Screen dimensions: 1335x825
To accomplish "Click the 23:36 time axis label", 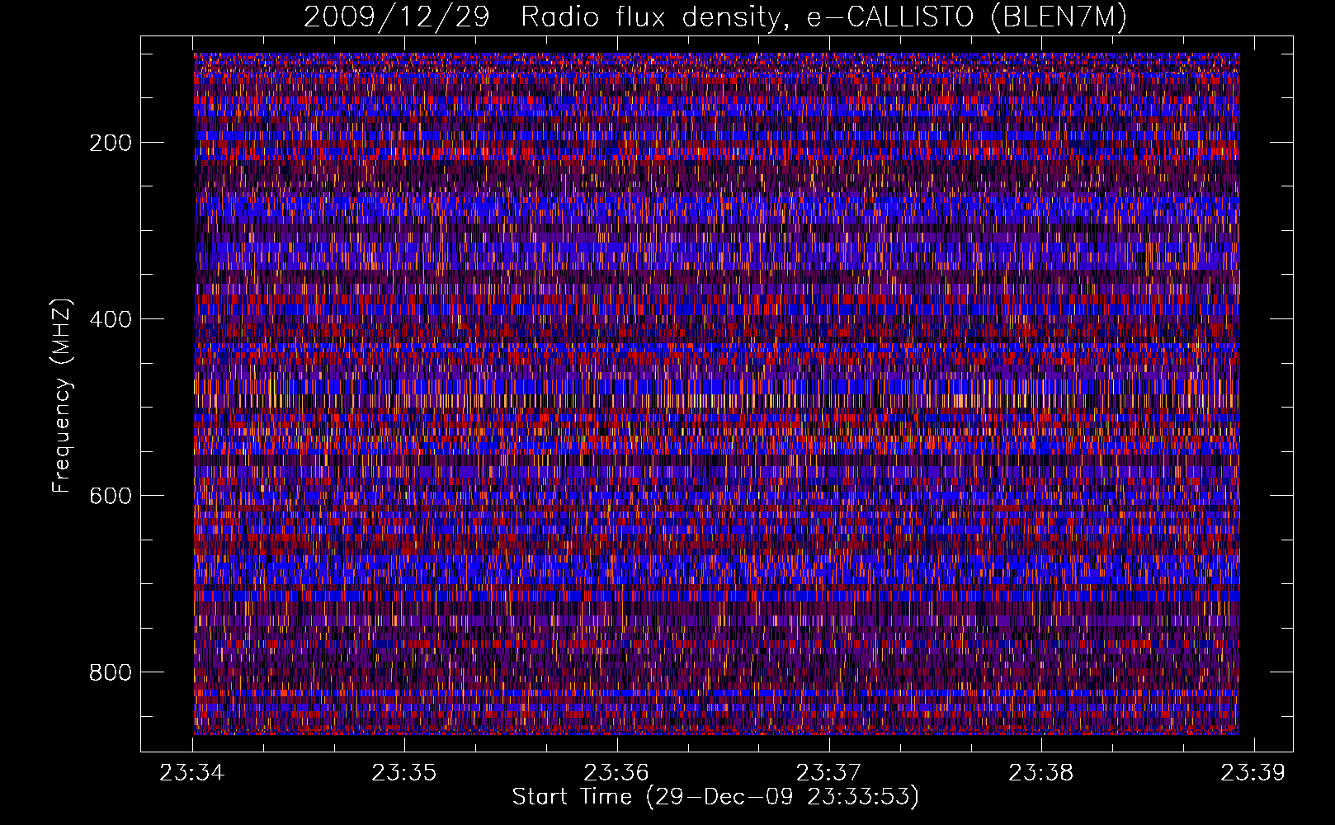I will (616, 773).
